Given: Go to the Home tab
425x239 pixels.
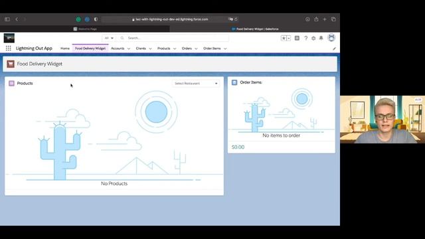Looking at the screenshot, I should [65, 48].
